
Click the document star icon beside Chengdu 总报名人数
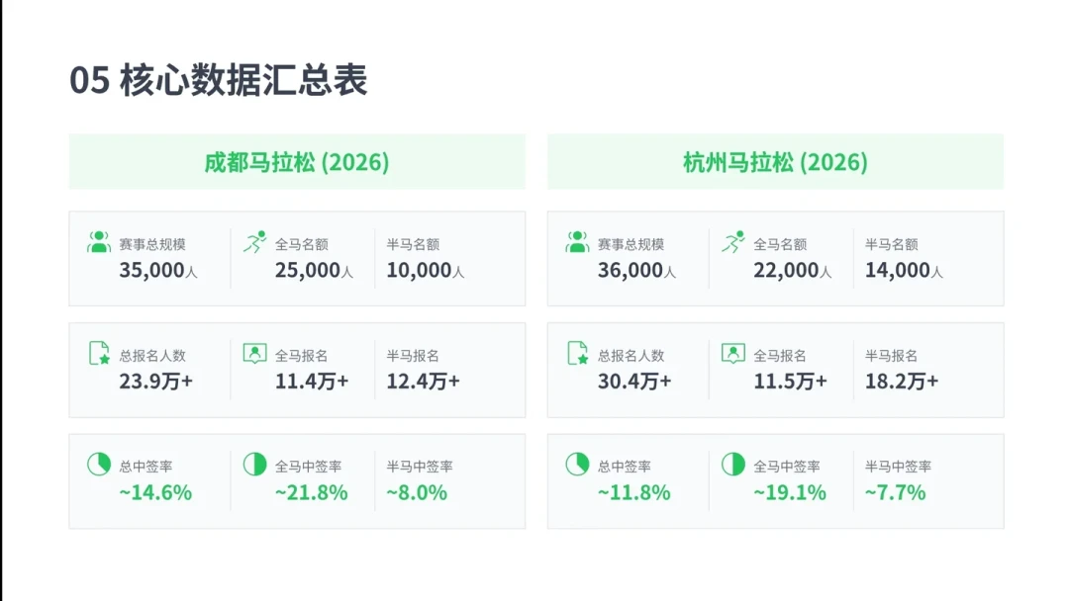100,353
